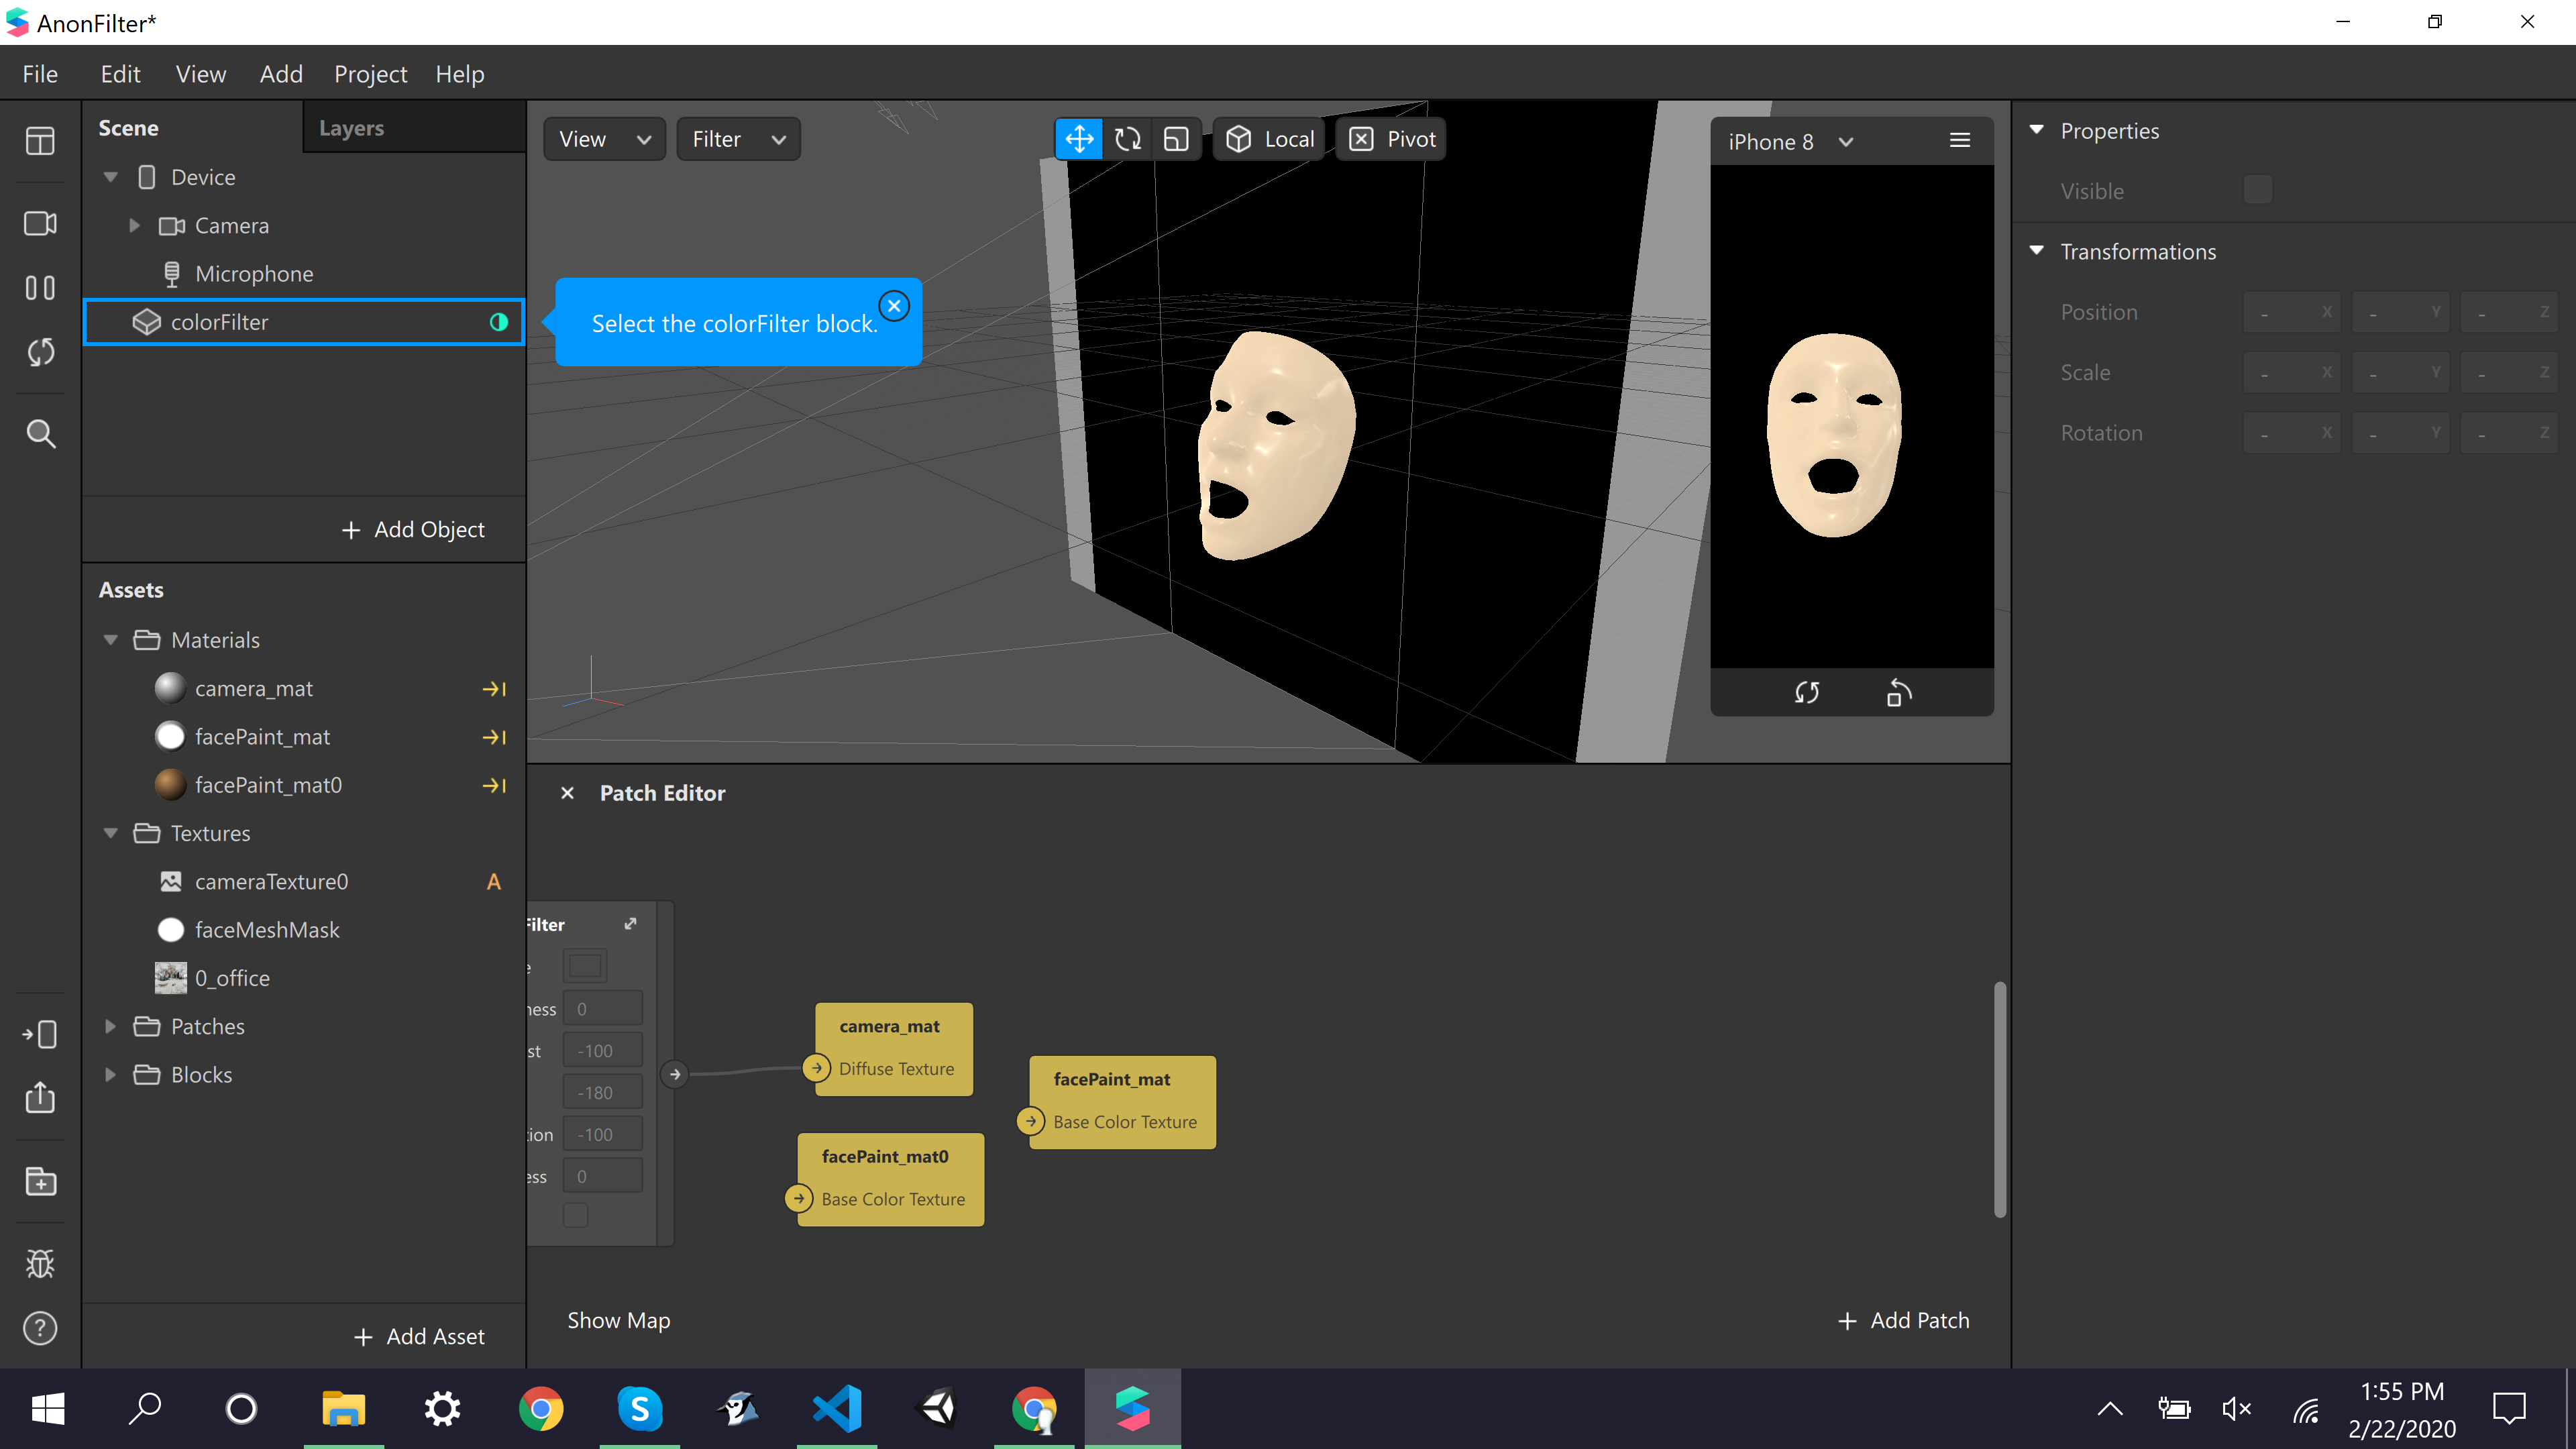The height and width of the screenshot is (1449, 2576).
Task: Expand the Camera tree item
Action: pyautogui.click(x=134, y=226)
